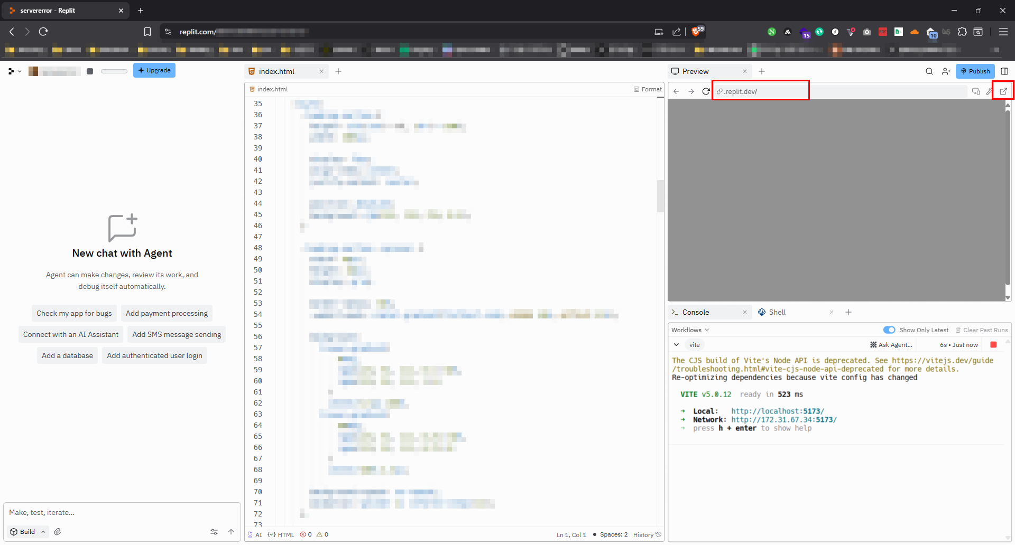Click the attach file paperclip icon
Screen dimensions: 1015x545
(58, 532)
